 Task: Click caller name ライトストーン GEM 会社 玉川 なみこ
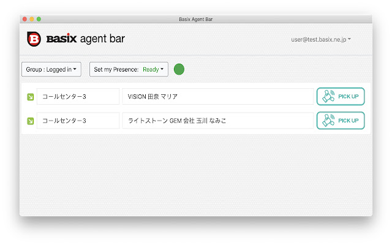click(218, 121)
